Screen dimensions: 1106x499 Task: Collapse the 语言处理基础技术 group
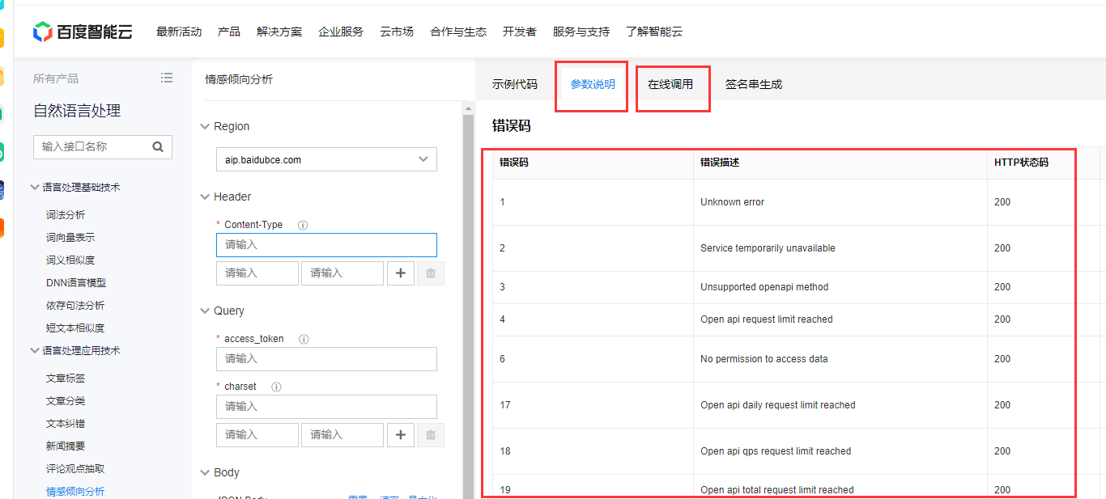click(x=35, y=187)
